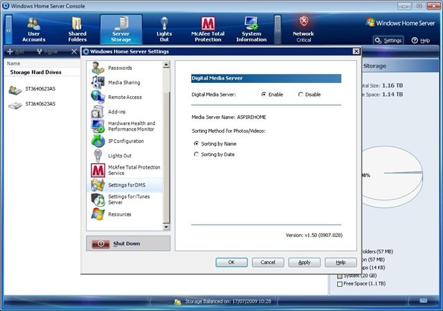Click the System (20 GB) legend box
Screen dimensions: 443x311
tap(340, 276)
